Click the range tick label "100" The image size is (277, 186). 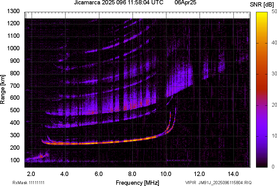(x=15, y=160)
